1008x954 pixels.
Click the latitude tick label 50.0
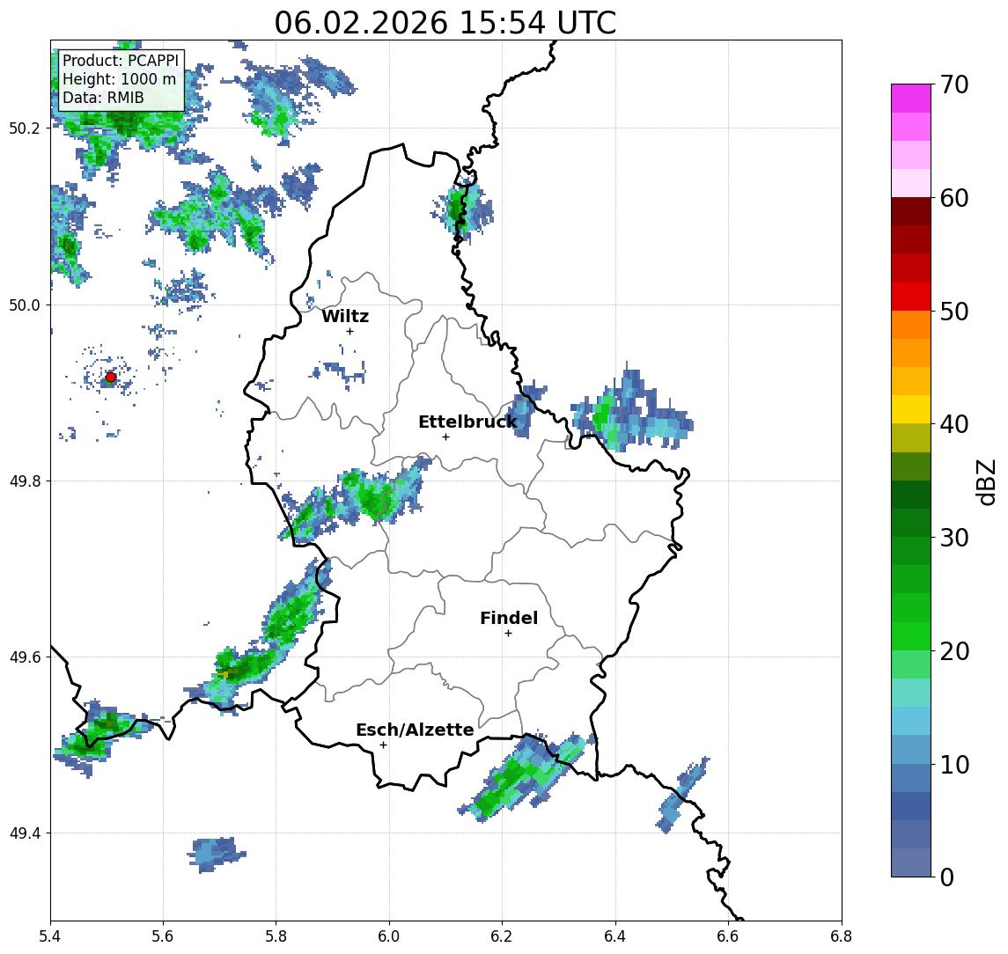click(25, 305)
